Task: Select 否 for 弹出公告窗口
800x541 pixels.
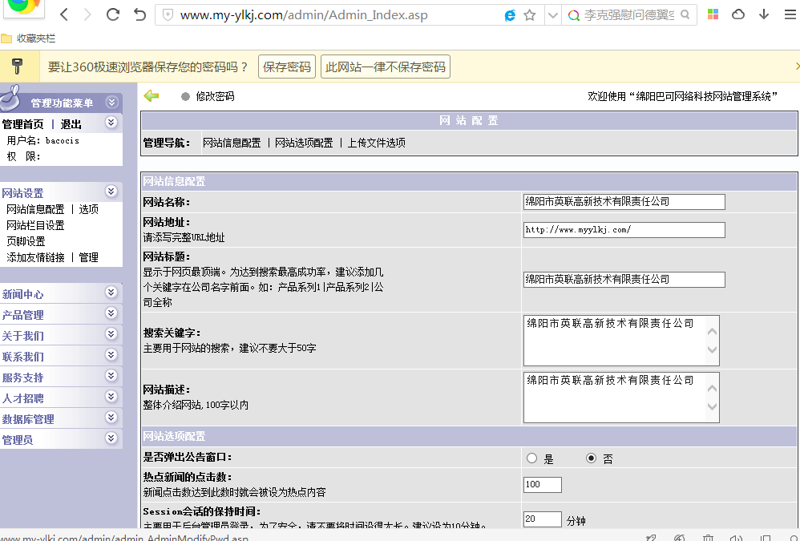Action: [x=591, y=458]
